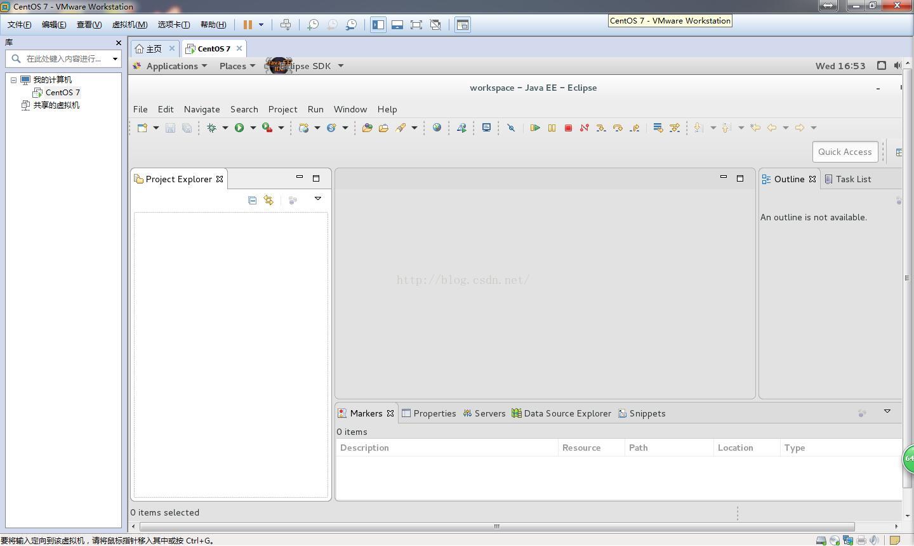Click the Open Type icon

pyautogui.click(x=367, y=128)
